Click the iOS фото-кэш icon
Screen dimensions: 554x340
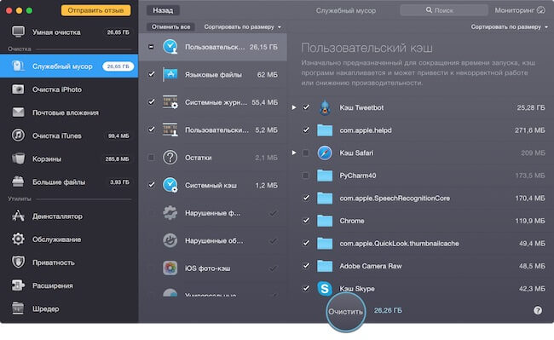point(170,268)
